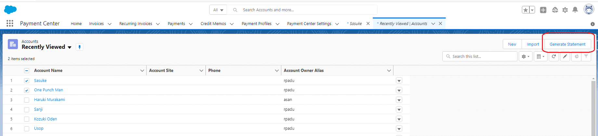
Task: Switch to the Payments tab
Action: 176,24
